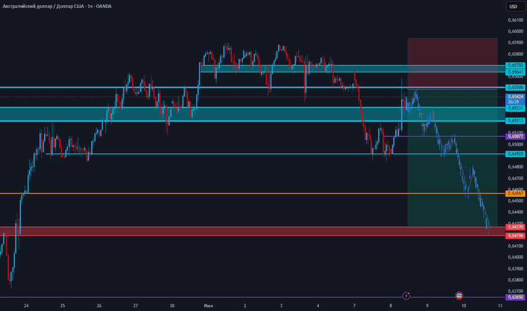Open the USD currency selector
The image size is (527, 311).
point(516,6)
